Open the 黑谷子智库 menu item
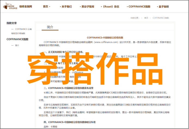Viewport: 189px width, 129px height. click(x=87, y=7)
